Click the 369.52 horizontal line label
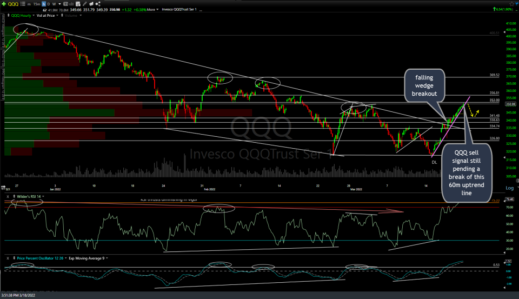The height and width of the screenshot is (299, 519). pos(495,75)
